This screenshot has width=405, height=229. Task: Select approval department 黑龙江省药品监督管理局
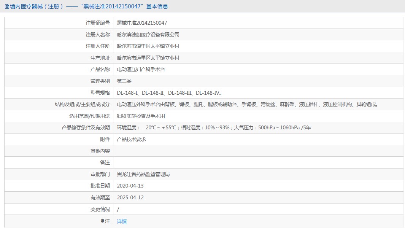[143, 174]
